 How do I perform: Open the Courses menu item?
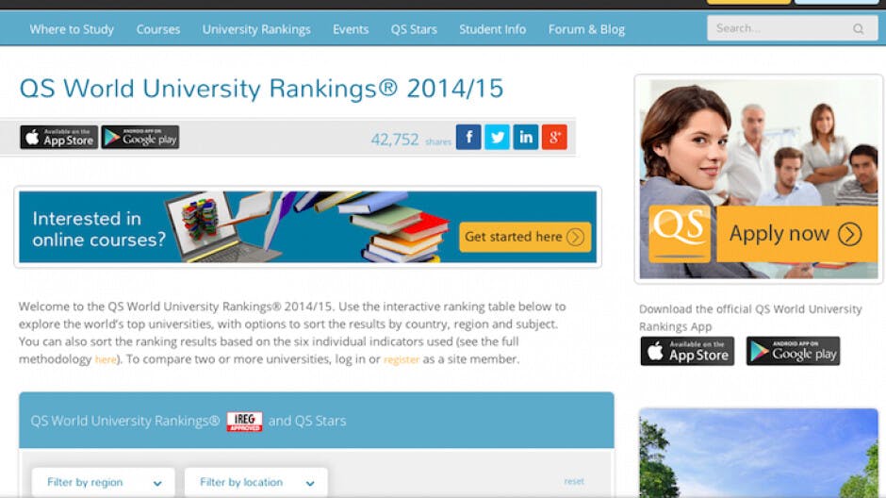158,29
